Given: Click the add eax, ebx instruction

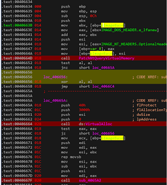Looking at the screenshot, I should click(x=79, y=35).
